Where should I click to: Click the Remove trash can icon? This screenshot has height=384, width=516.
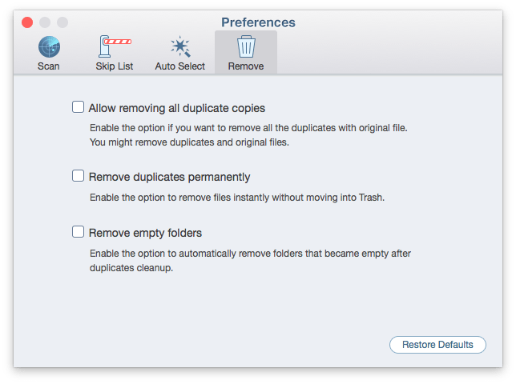pyautogui.click(x=246, y=46)
